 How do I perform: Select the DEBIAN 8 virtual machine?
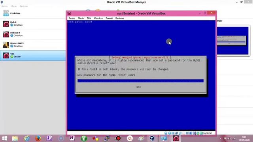(x=33, y=34)
